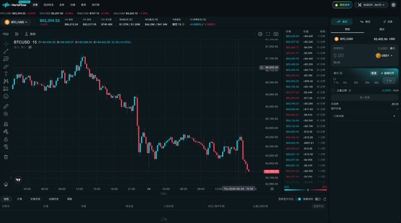The height and width of the screenshot is (223, 401).
Task: Toggle the indicator visibility eye under BTCUSD title
Action: (30, 47)
